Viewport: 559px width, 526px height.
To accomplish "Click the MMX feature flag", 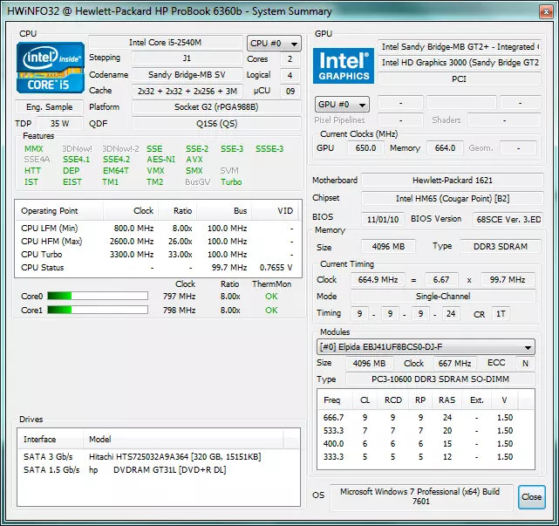I will pos(34,148).
